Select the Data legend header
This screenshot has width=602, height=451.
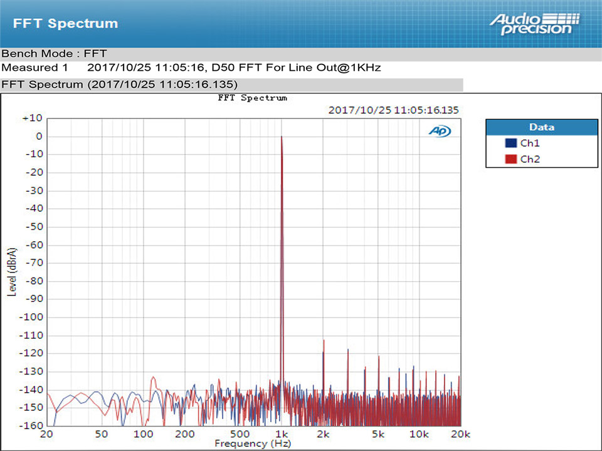pyautogui.click(x=541, y=127)
